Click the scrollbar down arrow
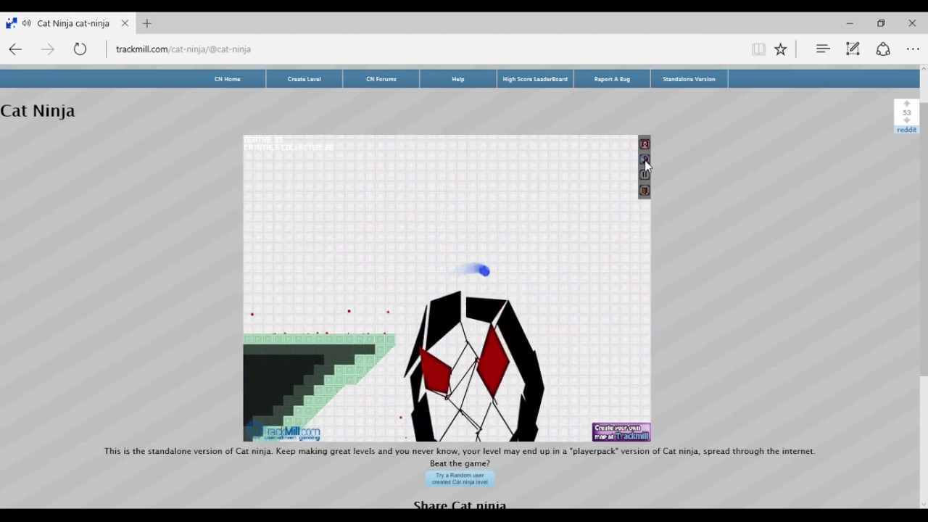The width and height of the screenshot is (928, 522). [x=923, y=505]
